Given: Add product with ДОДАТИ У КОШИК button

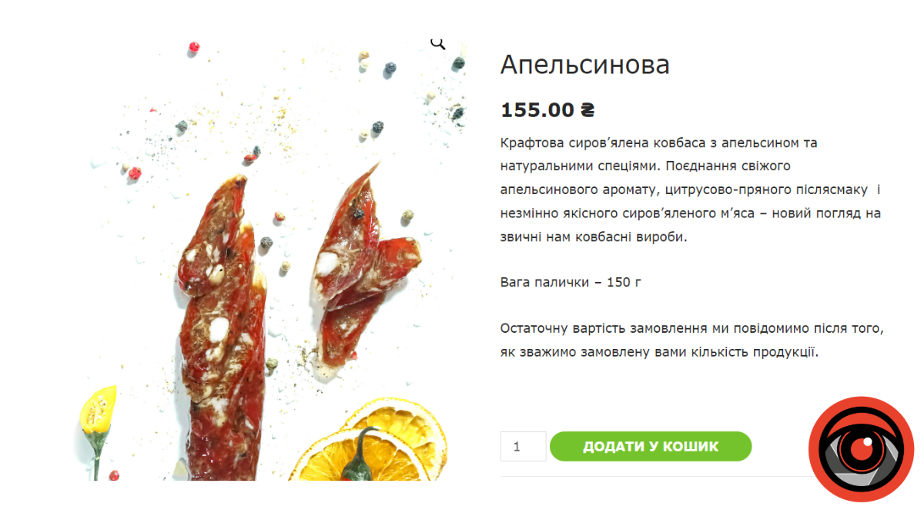Looking at the screenshot, I should click(x=651, y=447).
